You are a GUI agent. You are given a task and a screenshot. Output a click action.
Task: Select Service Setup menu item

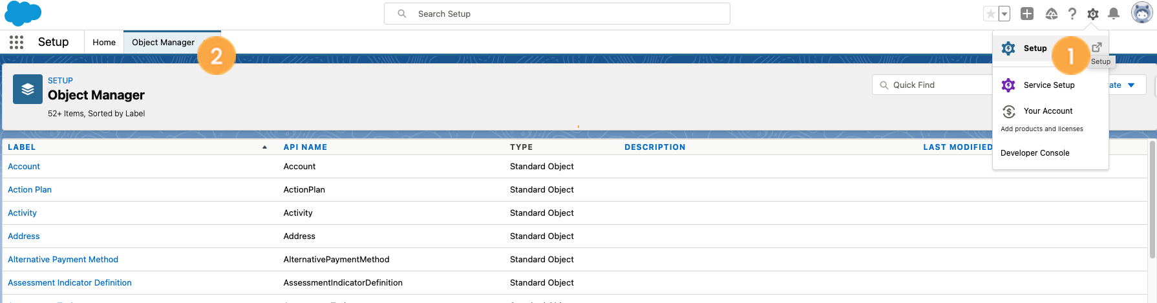(x=1048, y=85)
